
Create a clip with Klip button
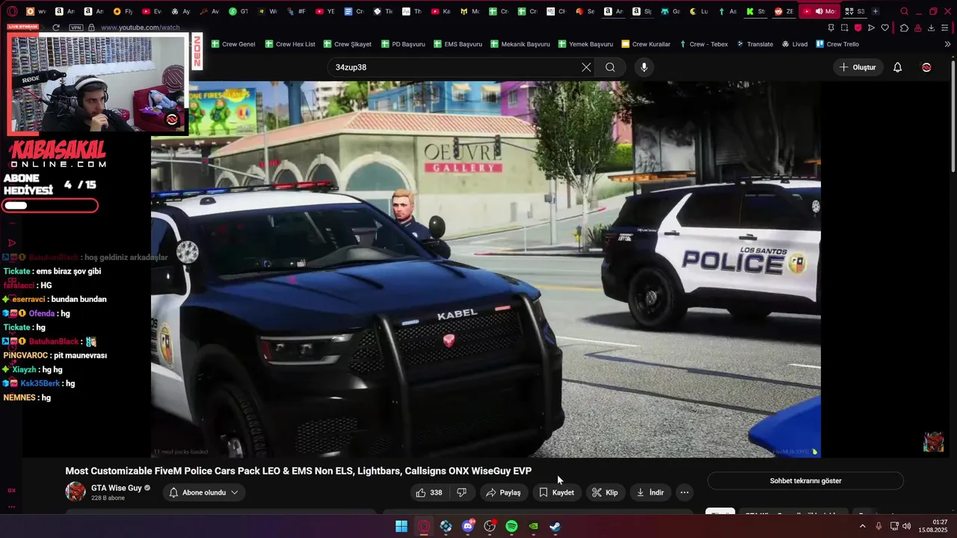605,492
